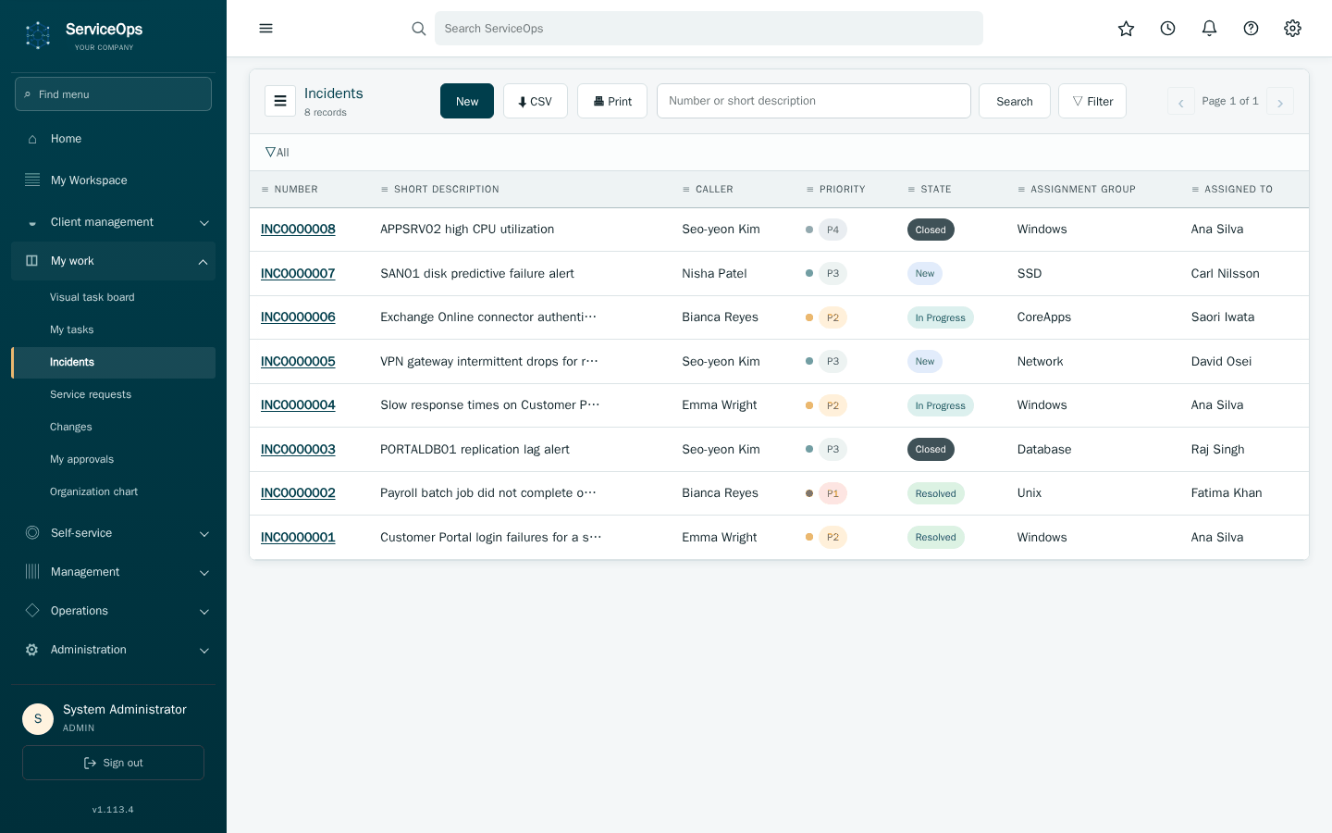Click the My Workspace icon
Viewport: 1332px width, 833px height.
(32, 180)
